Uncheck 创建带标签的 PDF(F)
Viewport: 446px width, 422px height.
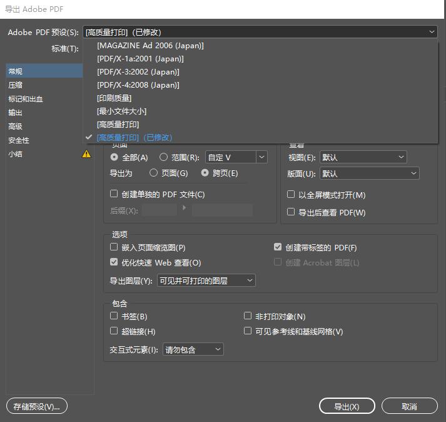tap(278, 247)
